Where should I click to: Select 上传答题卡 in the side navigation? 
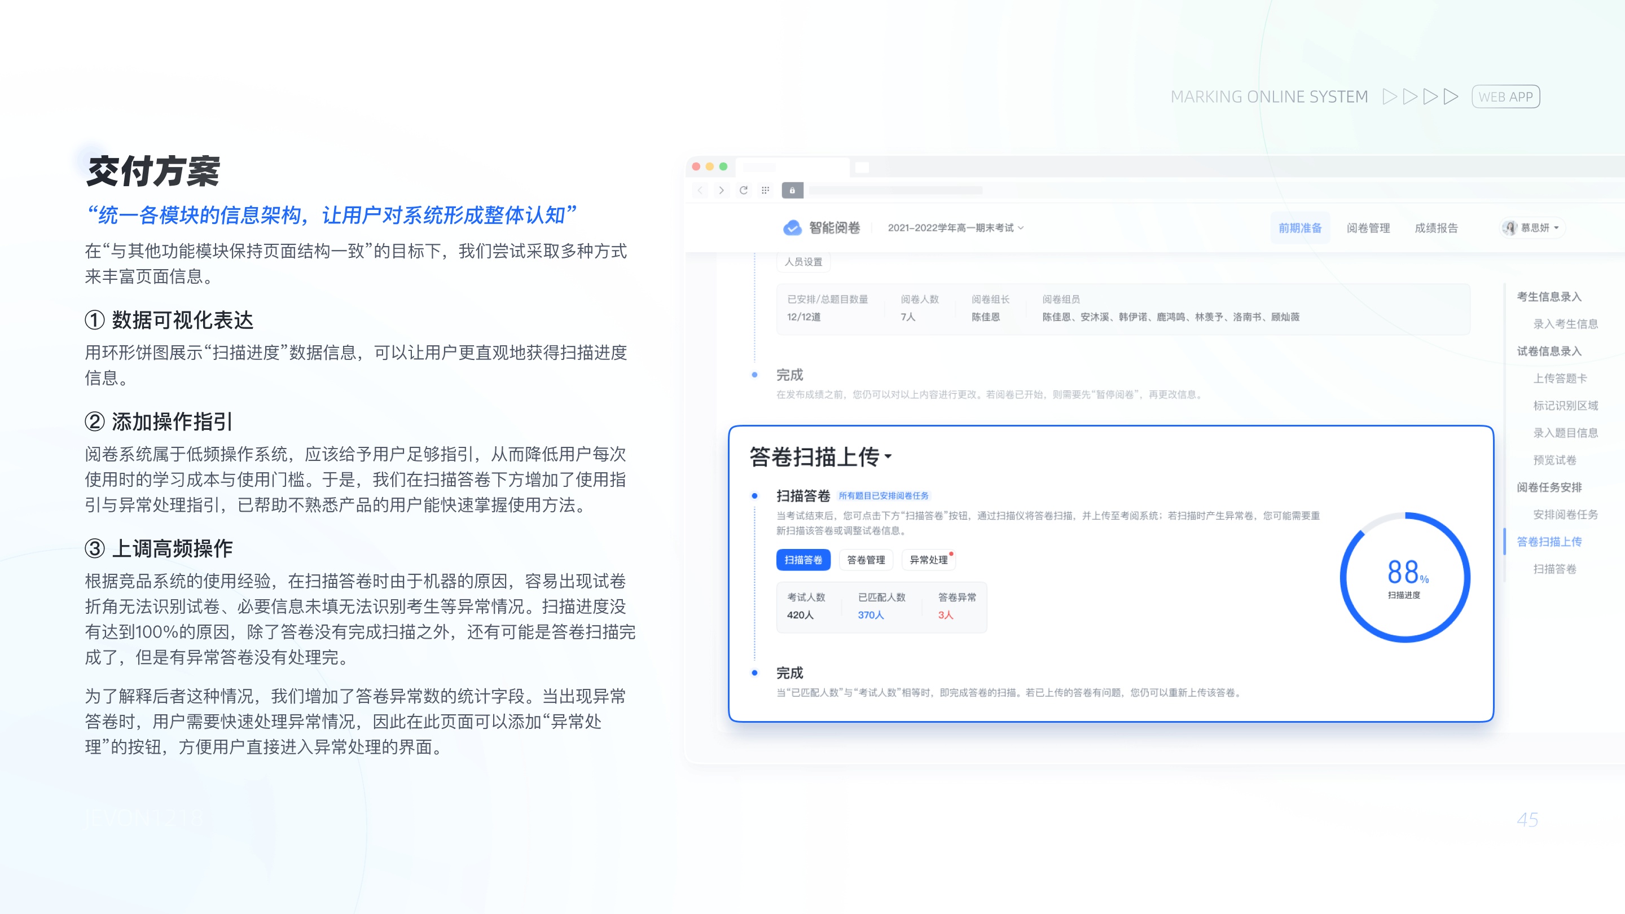point(1560,378)
